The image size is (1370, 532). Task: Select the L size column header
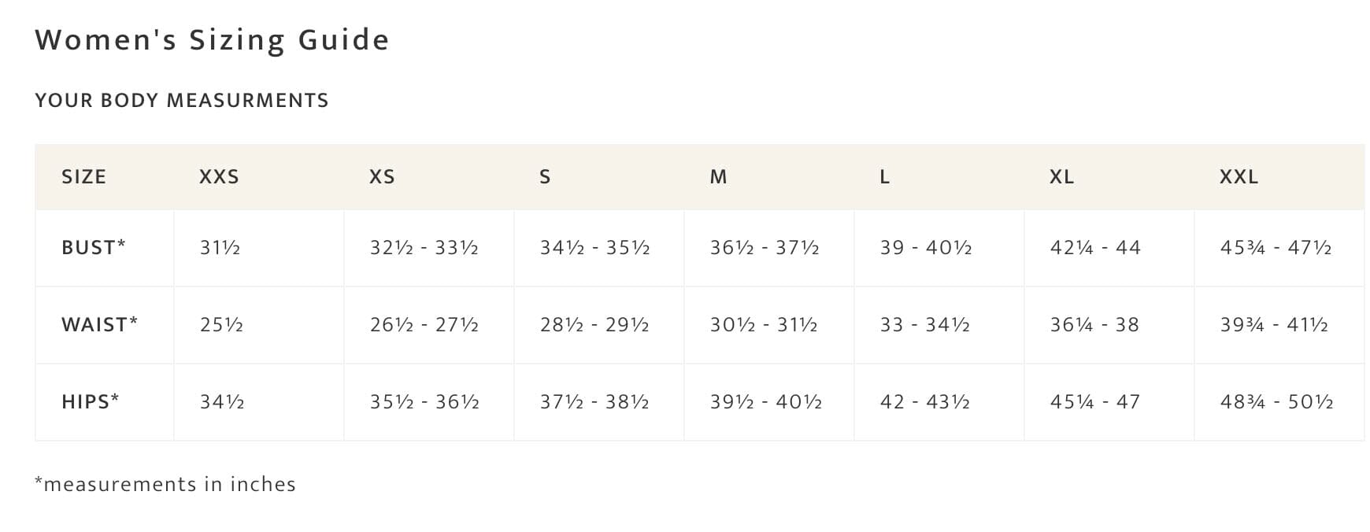coord(885,177)
